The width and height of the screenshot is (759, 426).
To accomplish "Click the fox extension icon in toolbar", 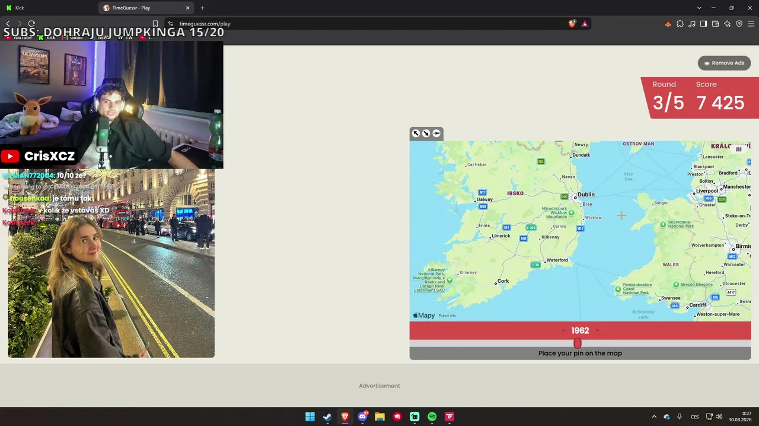I will tap(668, 24).
